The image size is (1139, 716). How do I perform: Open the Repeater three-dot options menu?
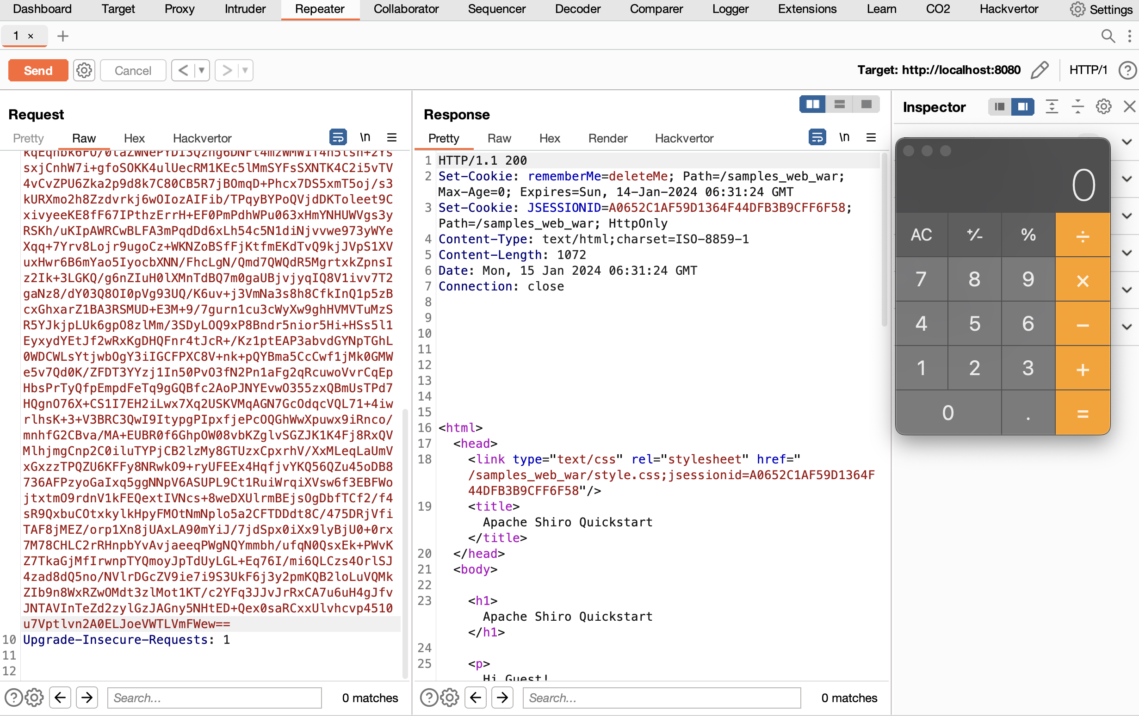tap(1130, 36)
